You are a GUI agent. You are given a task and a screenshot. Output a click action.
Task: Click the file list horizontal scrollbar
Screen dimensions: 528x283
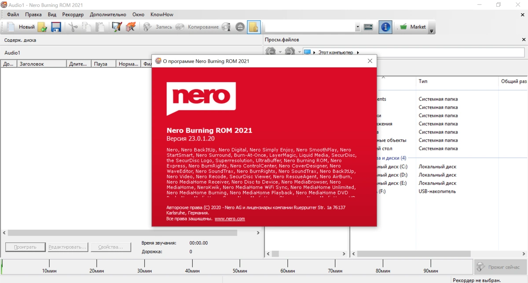414,254
